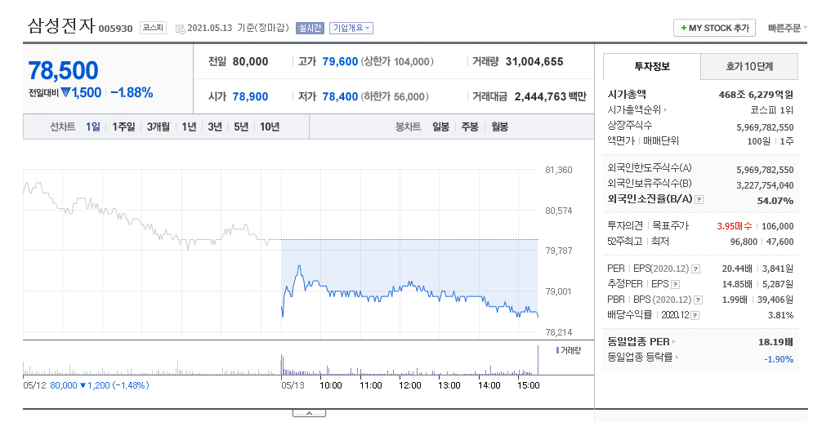This screenshot has width=822, height=422.
Task: Expand the 시가총액순위 arrow link
Action: (x=665, y=110)
